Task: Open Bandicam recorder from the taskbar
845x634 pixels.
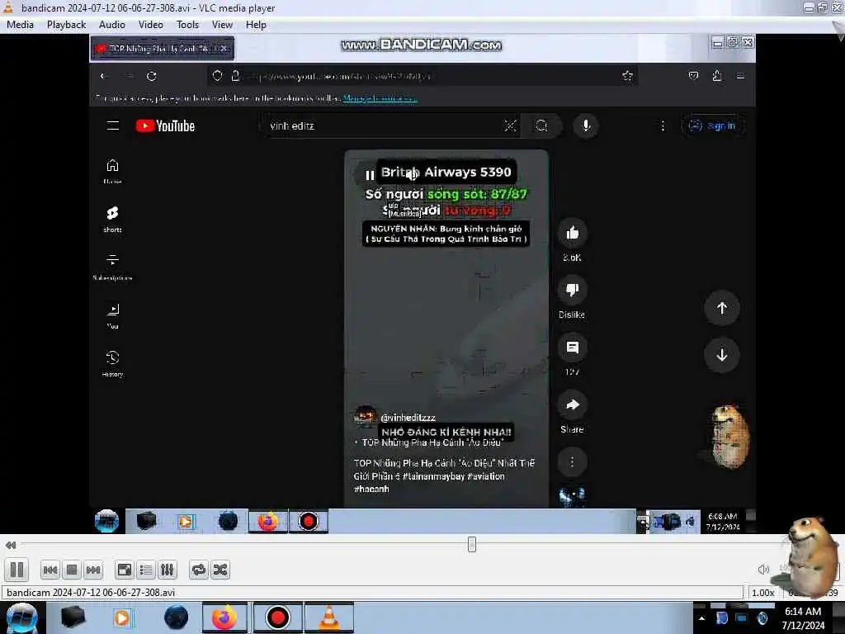Action: (277, 617)
